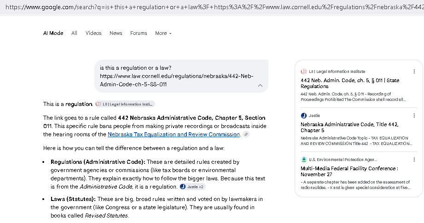Open Nebraska Tax Equalization and Review Commission link

[x=174, y=134]
